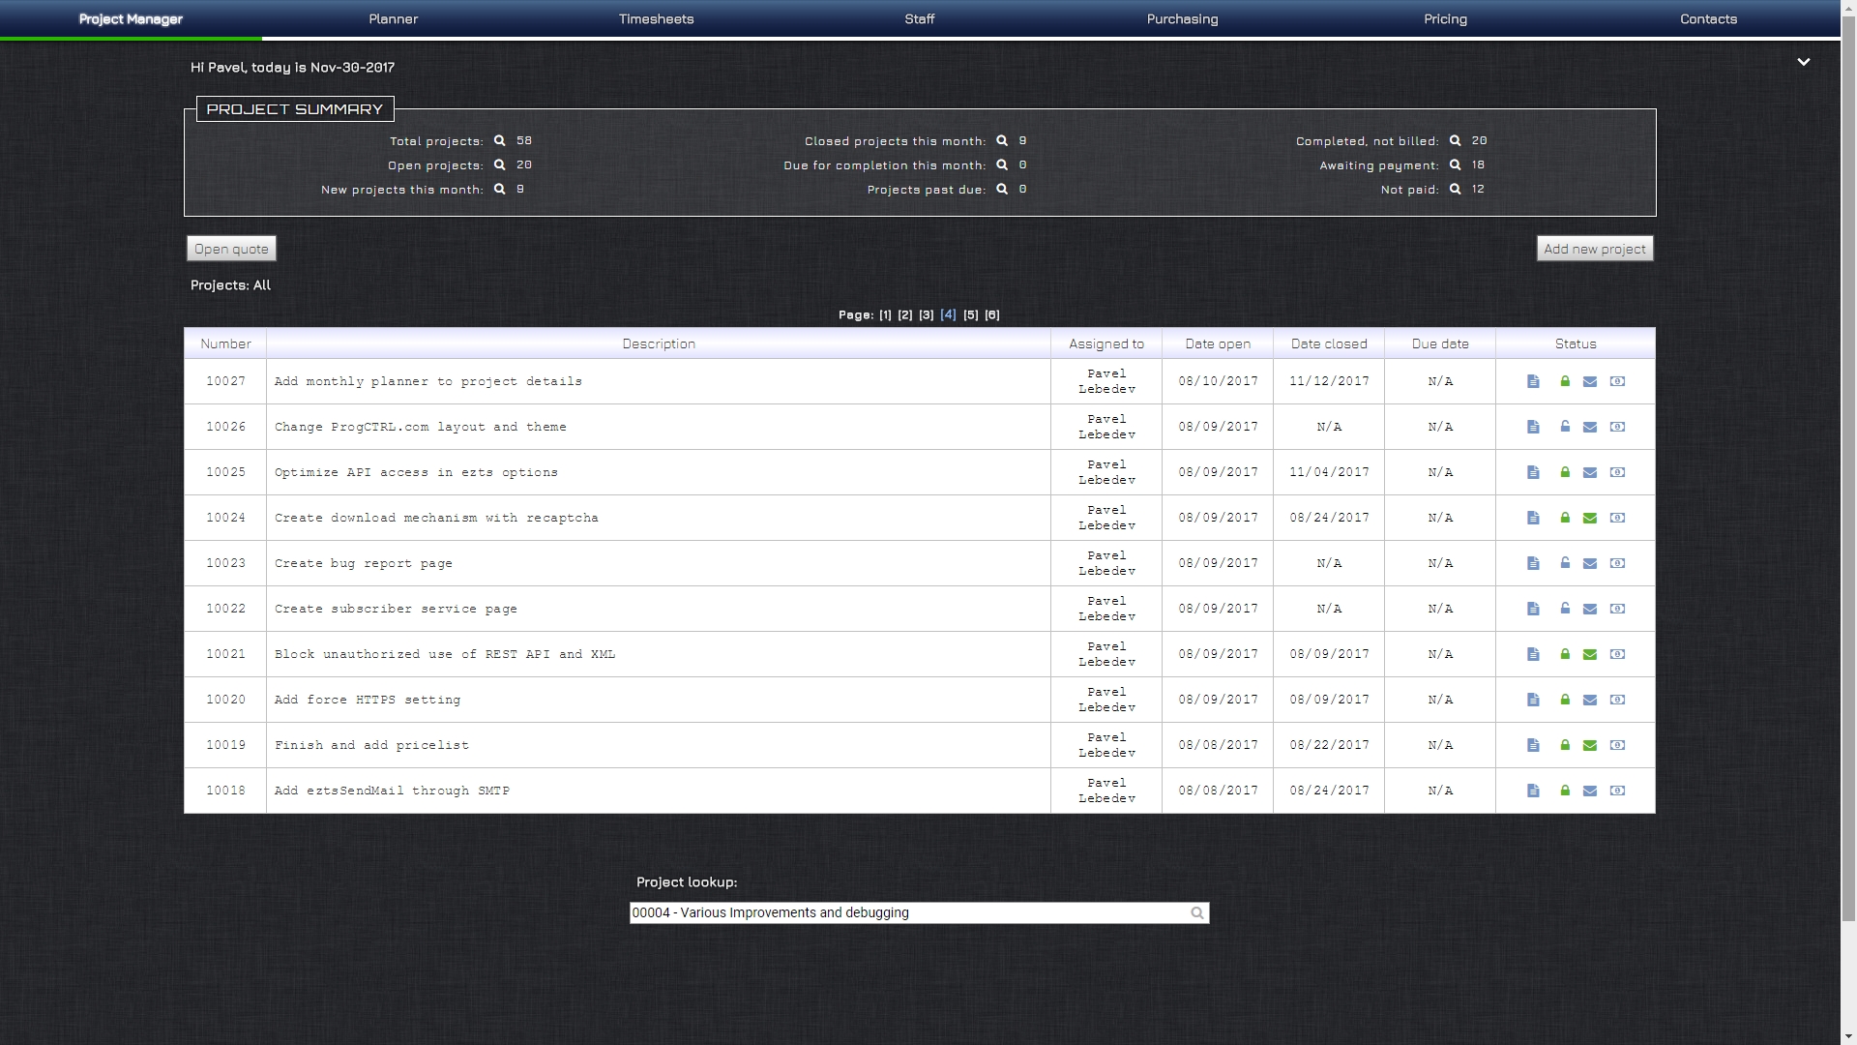The image size is (1857, 1045).
Task: Click unlocked padlock icon in row 10023
Action: pos(1565,563)
